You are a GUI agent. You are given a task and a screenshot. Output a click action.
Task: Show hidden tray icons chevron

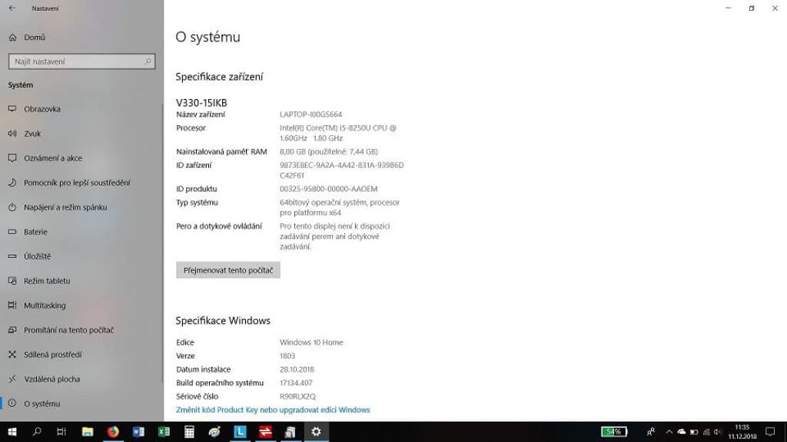point(669,431)
